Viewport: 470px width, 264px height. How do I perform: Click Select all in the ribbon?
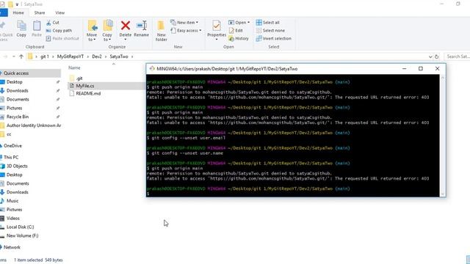click(267, 23)
